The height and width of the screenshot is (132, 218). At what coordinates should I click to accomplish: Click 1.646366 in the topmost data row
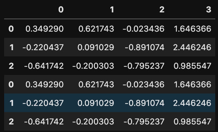[x=192, y=29]
